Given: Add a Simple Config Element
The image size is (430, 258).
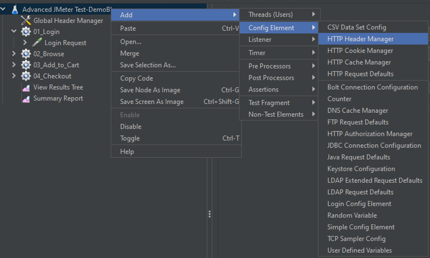Looking at the screenshot, I should [373, 227].
